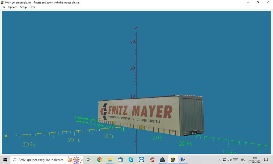This screenshot has width=273, height=164.
Task: Open the volume control tray icon
Action: tap(230, 160)
